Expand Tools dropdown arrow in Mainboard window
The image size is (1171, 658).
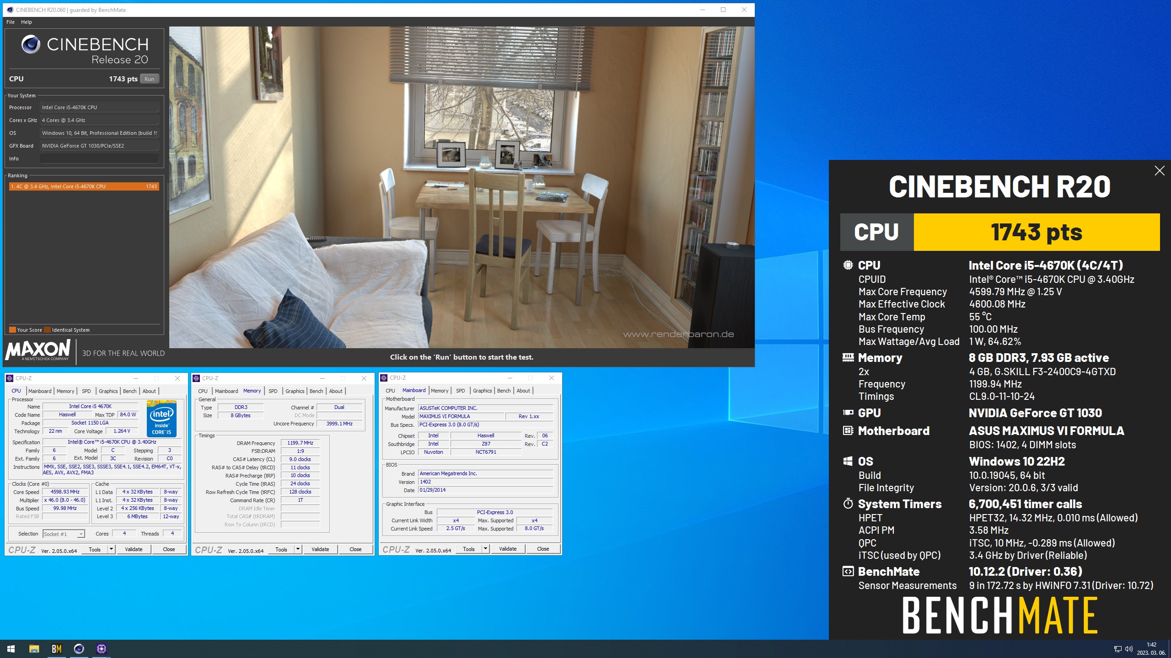485,549
